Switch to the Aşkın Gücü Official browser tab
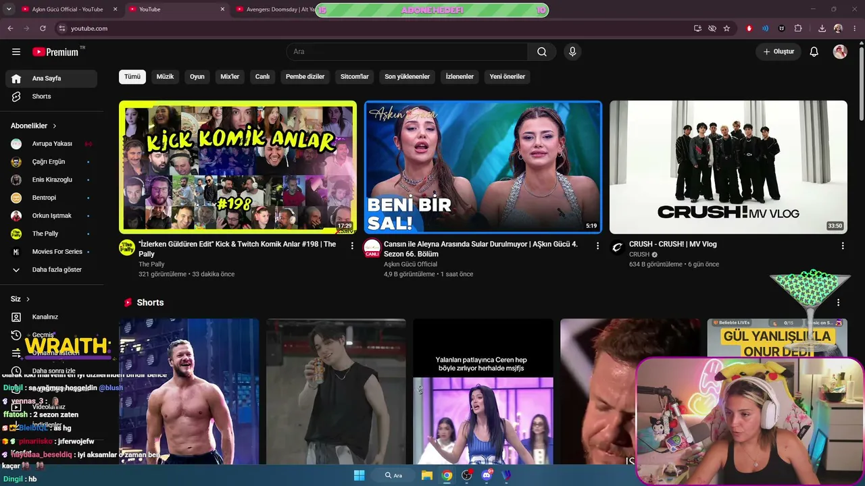 68,9
